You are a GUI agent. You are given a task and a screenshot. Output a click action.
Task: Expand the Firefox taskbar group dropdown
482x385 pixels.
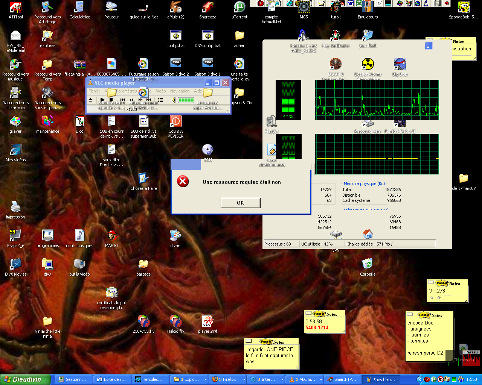coord(244,380)
